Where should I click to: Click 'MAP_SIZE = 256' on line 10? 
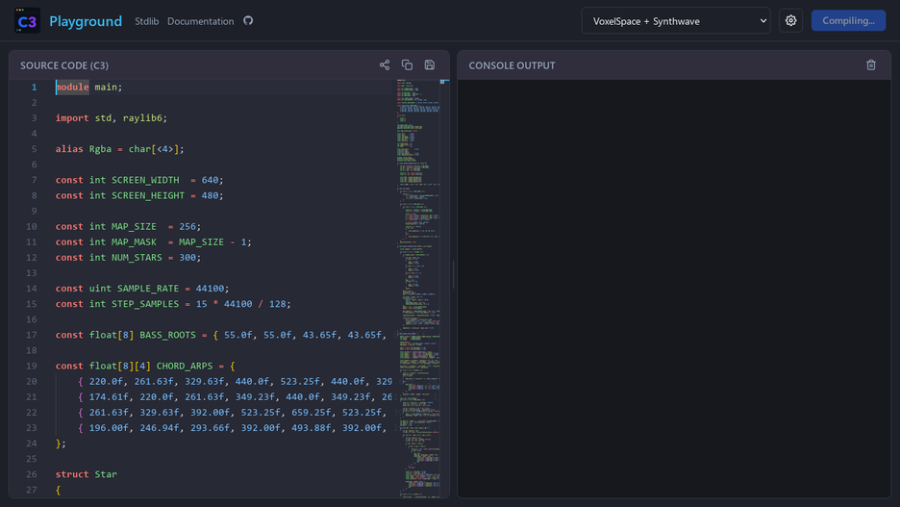tap(154, 227)
